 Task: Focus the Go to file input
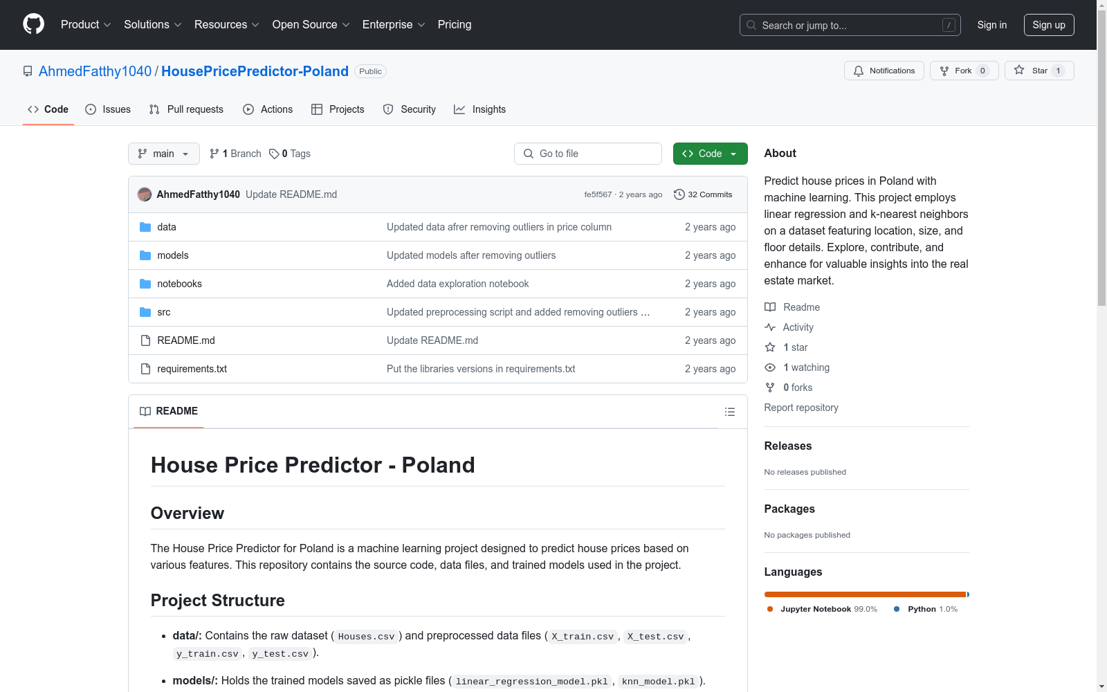pyautogui.click(x=588, y=154)
